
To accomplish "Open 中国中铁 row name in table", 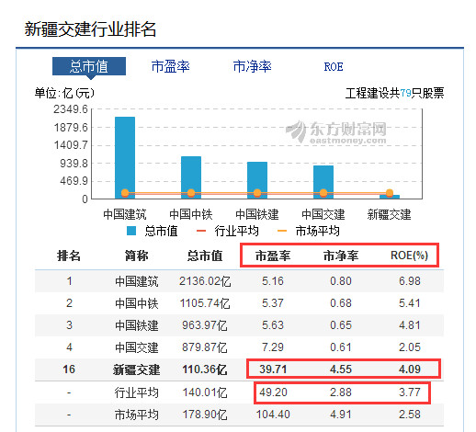I will point(137,303).
